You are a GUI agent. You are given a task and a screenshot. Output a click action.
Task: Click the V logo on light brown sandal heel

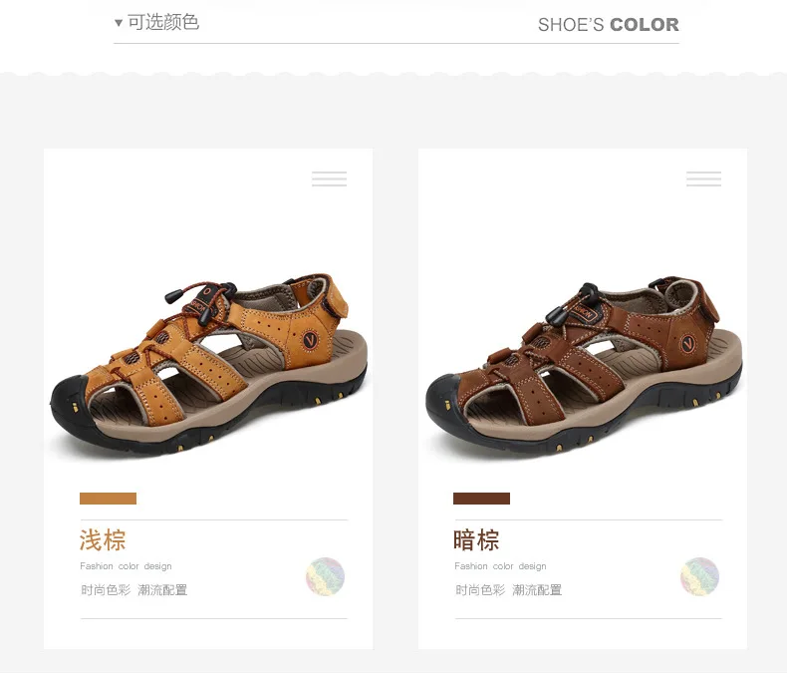pyautogui.click(x=311, y=340)
